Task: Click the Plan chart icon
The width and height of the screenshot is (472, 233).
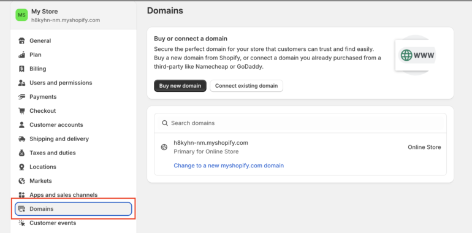Action: click(x=21, y=55)
